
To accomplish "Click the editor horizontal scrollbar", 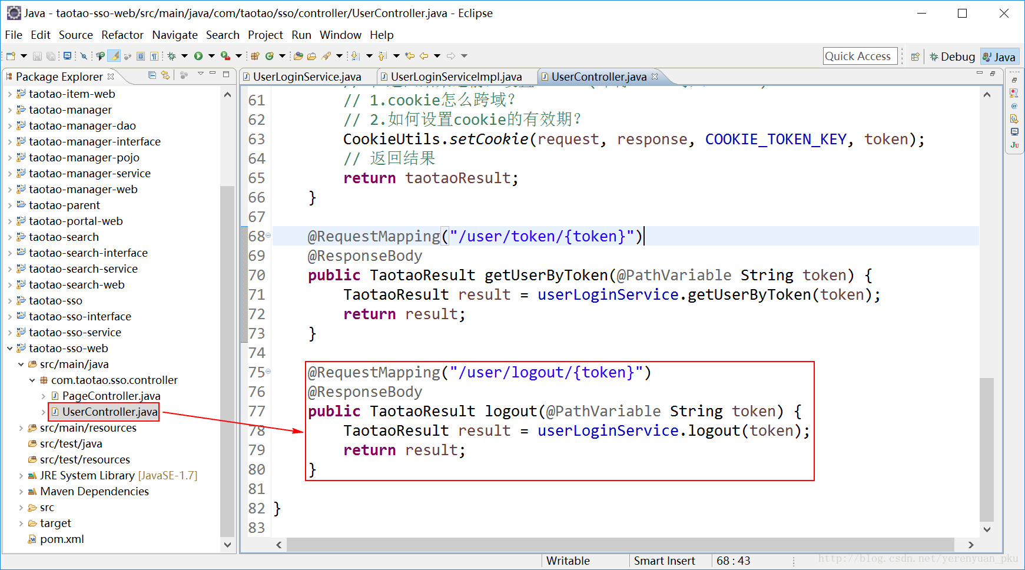I will 621,545.
